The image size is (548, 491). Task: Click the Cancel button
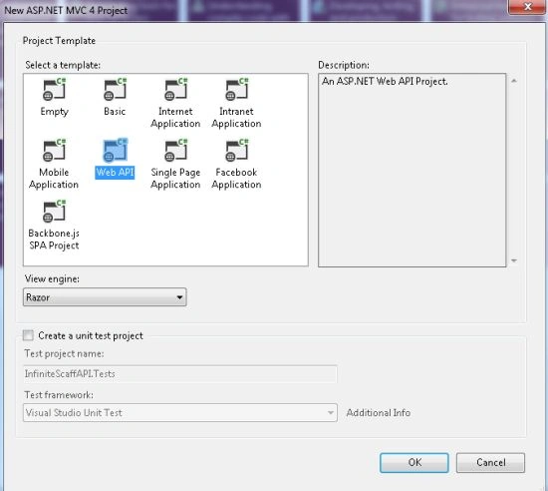[490, 463]
